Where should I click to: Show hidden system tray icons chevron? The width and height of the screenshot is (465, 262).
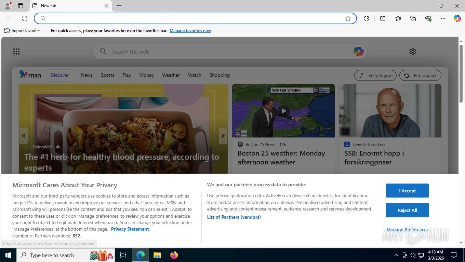coord(396,255)
